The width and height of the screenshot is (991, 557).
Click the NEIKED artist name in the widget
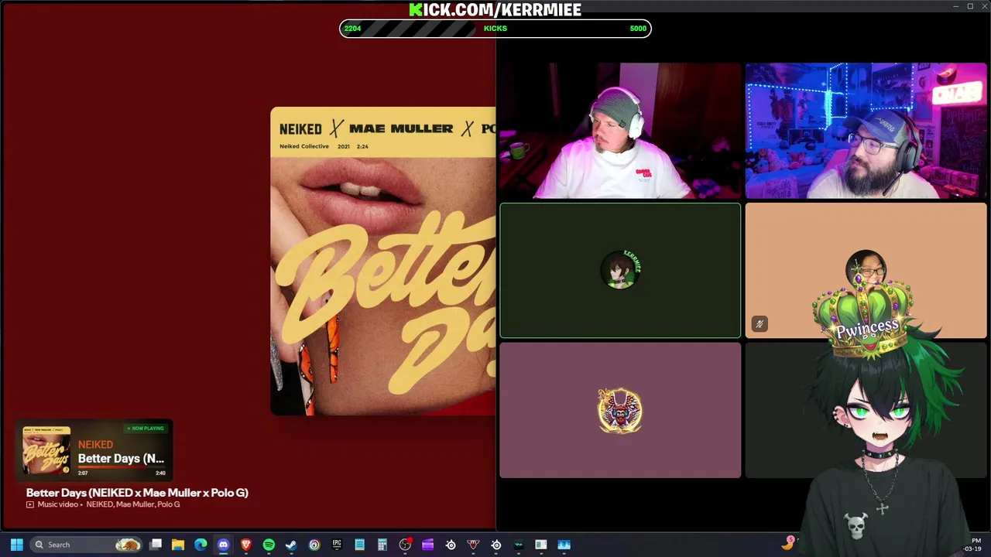click(x=95, y=445)
